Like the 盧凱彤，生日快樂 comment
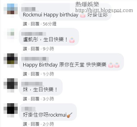This screenshot has height=127, width=137. 25,49
